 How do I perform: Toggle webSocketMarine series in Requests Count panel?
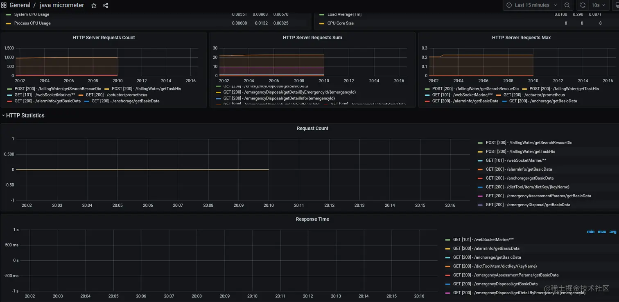click(45, 95)
